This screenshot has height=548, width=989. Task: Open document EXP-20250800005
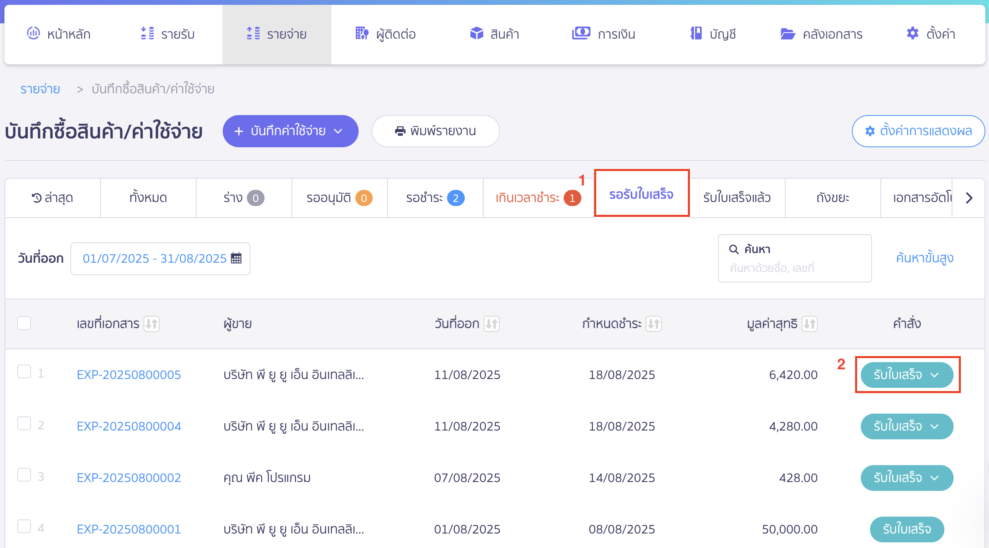coord(129,375)
